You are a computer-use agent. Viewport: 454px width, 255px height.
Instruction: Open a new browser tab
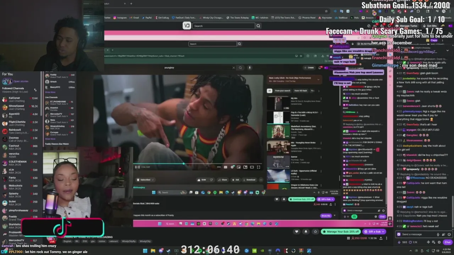[131, 4]
